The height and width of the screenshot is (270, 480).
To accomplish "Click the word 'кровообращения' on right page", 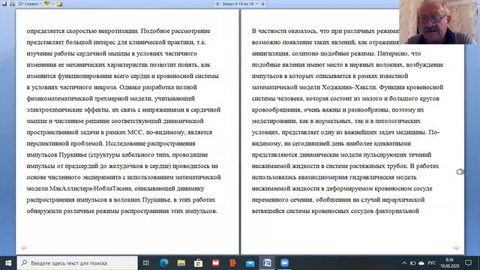I will pyautogui.click(x=277, y=110).
